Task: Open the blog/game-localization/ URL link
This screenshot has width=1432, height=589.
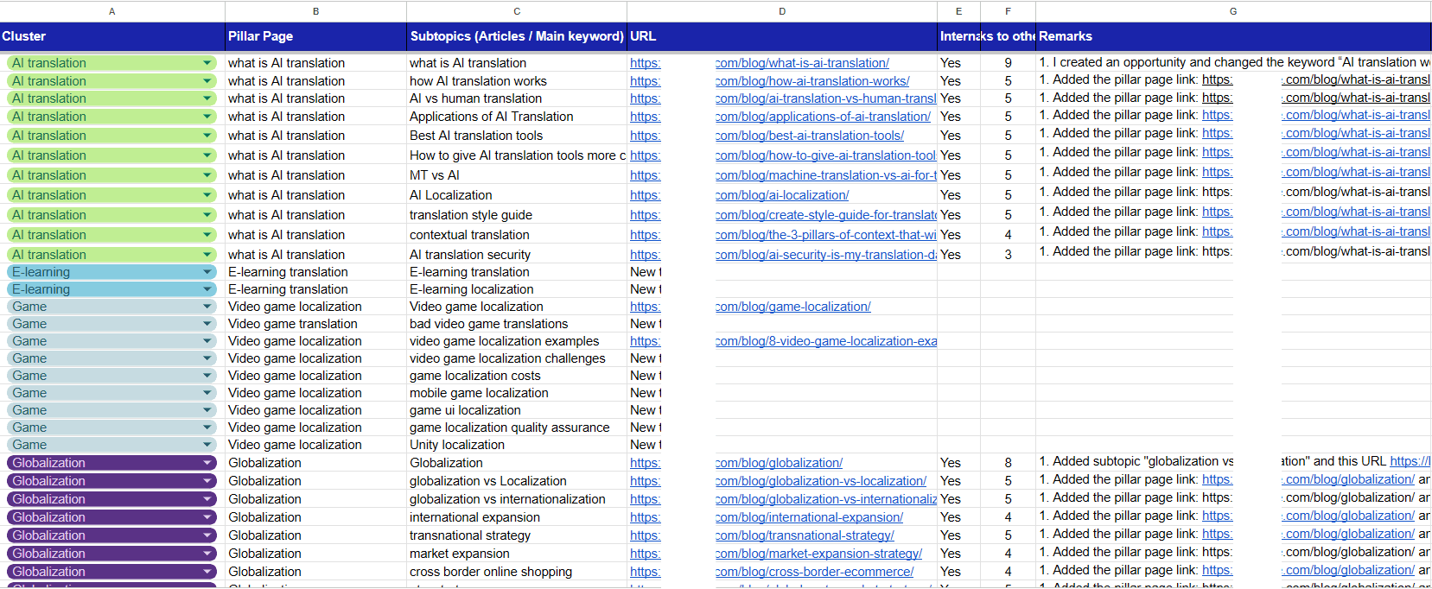Action: point(793,307)
